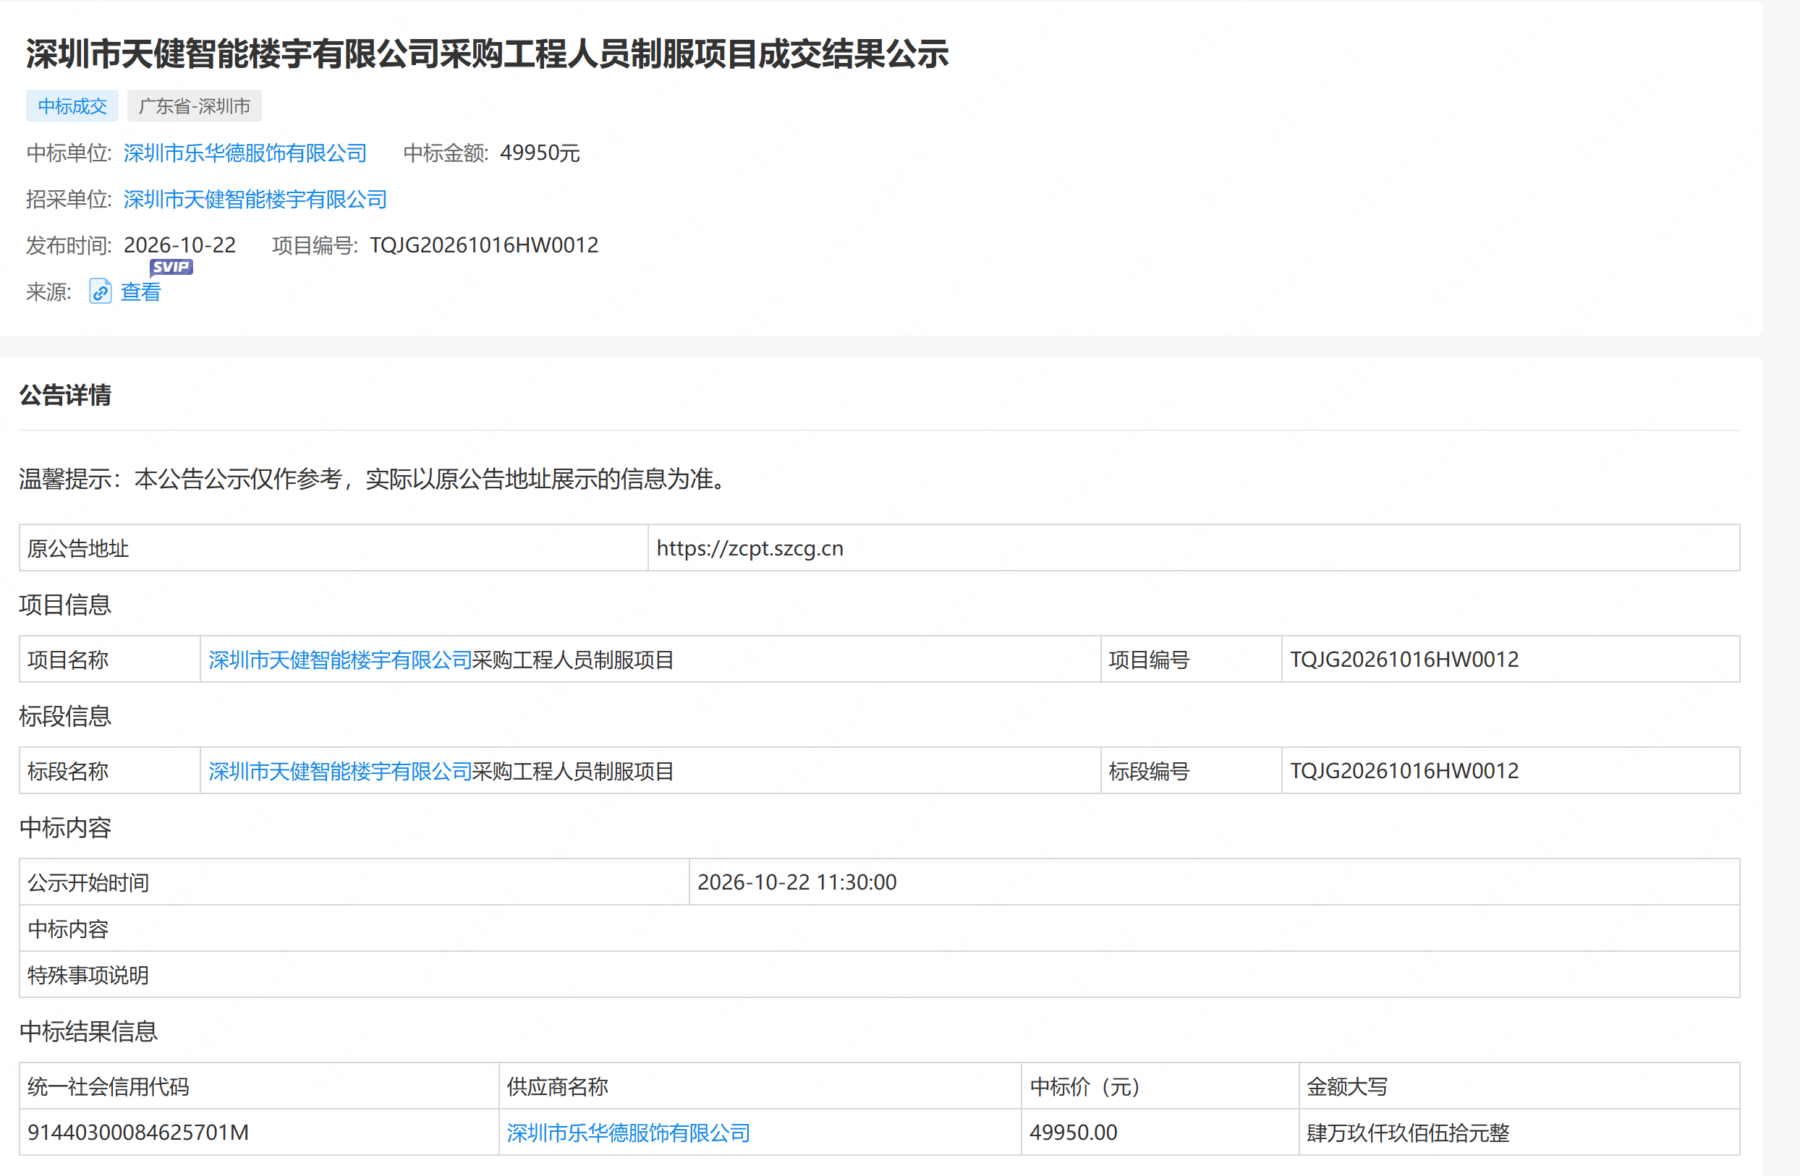Click the 统一社会信用代码 column header
Screen dimensions: 1800x1176
(x=259, y=1087)
